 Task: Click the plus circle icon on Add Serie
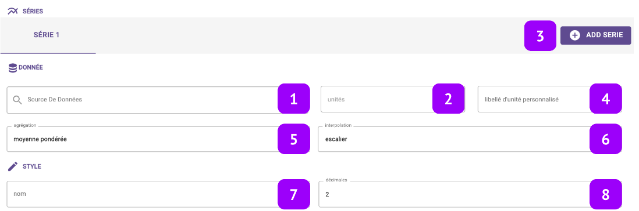pos(574,35)
